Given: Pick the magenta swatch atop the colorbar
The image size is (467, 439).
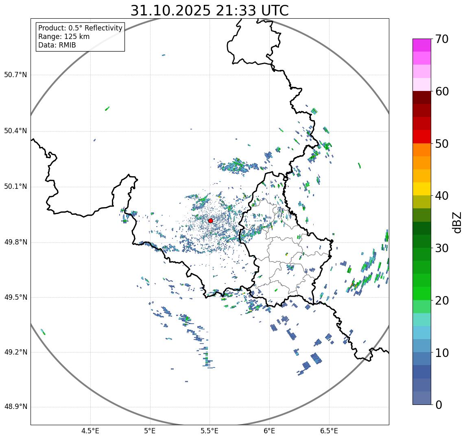Looking at the screenshot, I should click(422, 45).
